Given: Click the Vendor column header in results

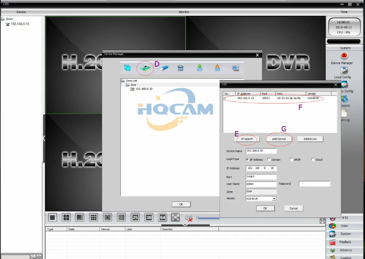Looking at the screenshot, I should [x=318, y=94].
